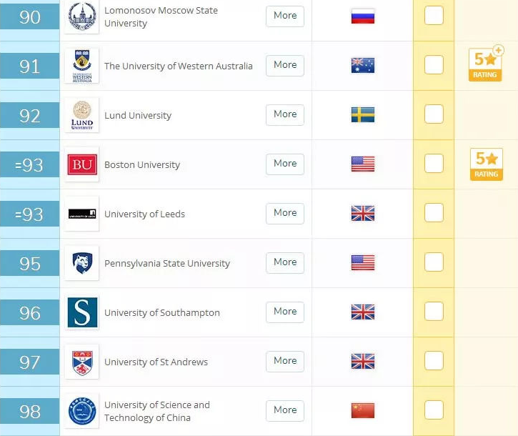Check the compare box for University of Leeds

click(x=434, y=212)
